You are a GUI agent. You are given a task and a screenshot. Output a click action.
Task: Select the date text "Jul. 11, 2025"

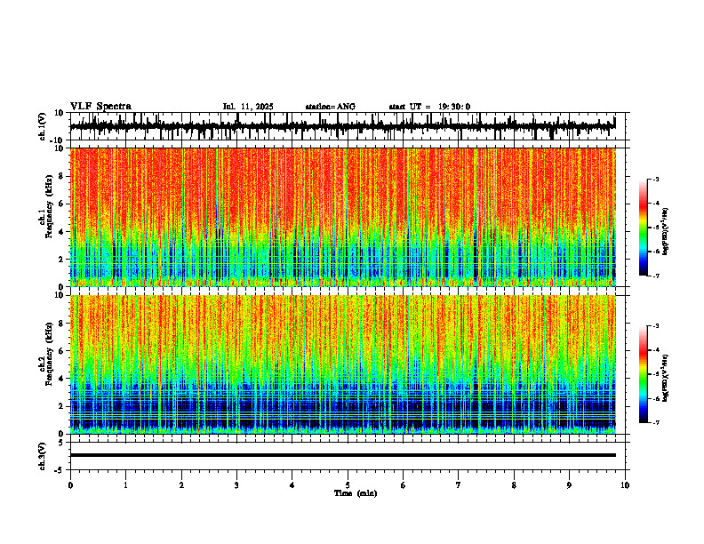(248, 107)
